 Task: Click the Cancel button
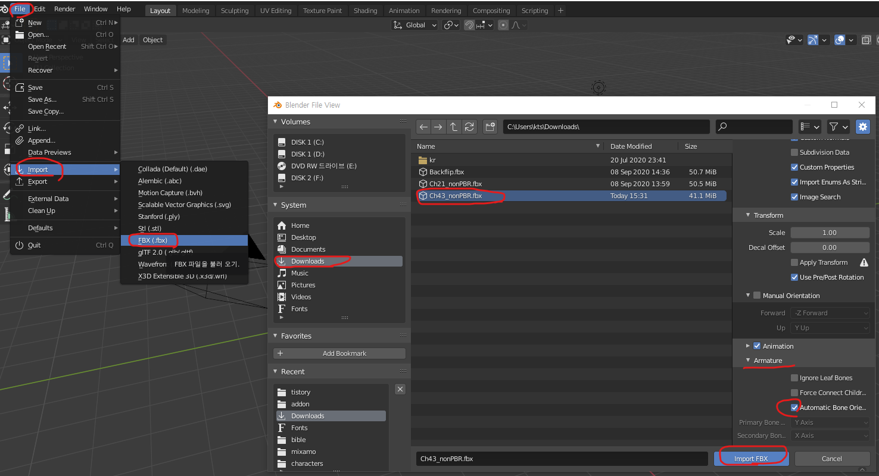tap(832, 459)
